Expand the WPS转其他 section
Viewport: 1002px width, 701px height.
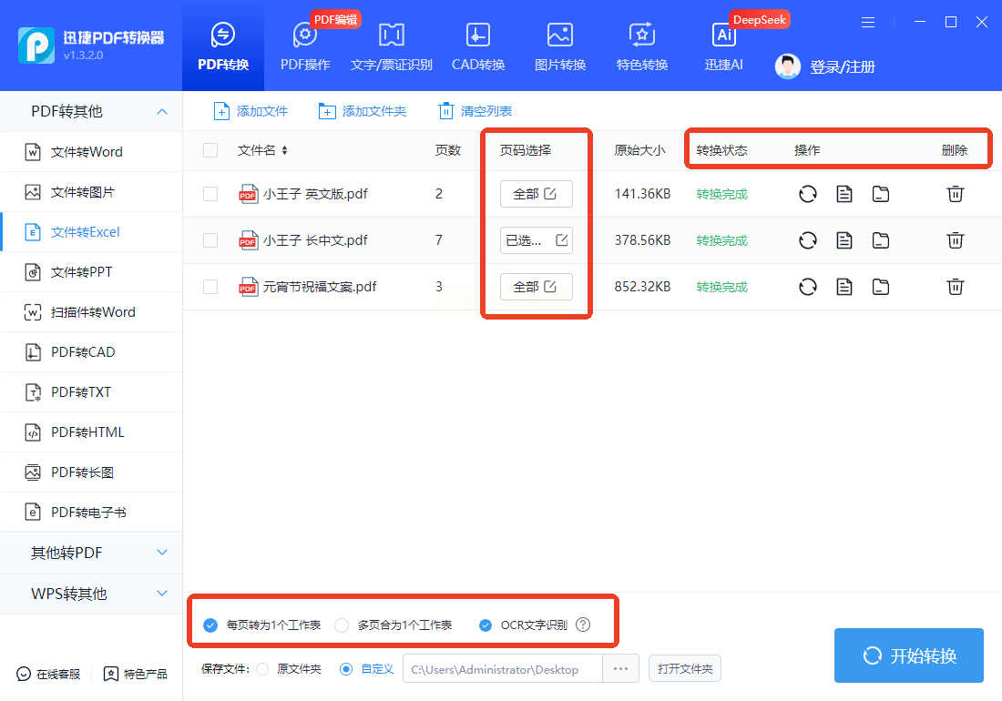coord(162,594)
